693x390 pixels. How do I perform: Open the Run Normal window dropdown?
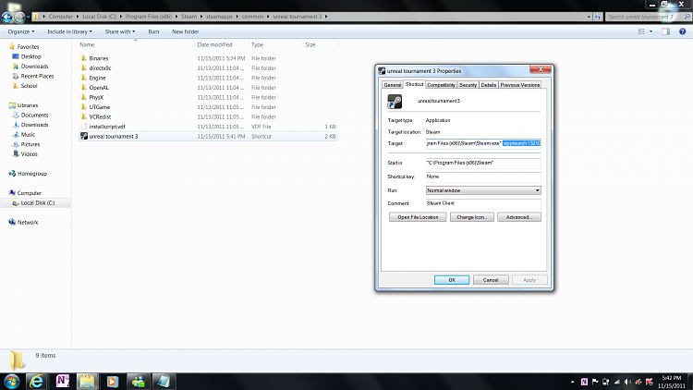pyautogui.click(x=483, y=190)
